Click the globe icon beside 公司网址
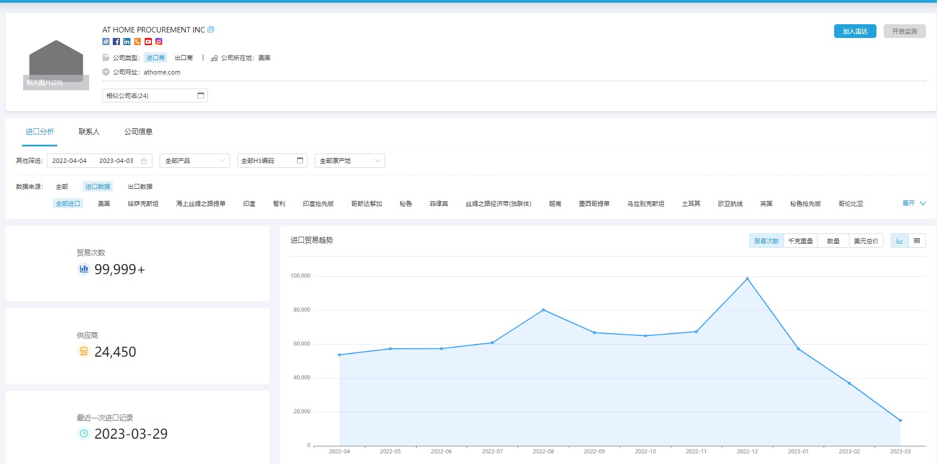937x464 pixels. tap(106, 72)
